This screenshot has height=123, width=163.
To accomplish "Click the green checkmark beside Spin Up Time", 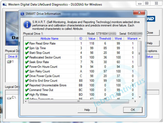I will (x=27, y=48).
